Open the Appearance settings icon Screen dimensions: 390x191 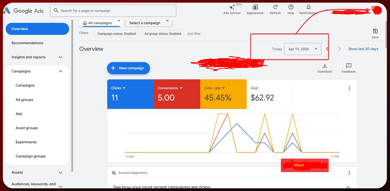(255, 7)
